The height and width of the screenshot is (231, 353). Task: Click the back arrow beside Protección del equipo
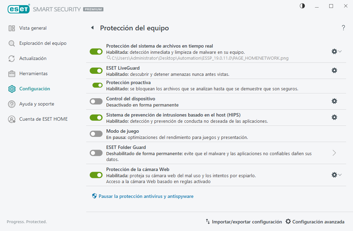(x=92, y=28)
